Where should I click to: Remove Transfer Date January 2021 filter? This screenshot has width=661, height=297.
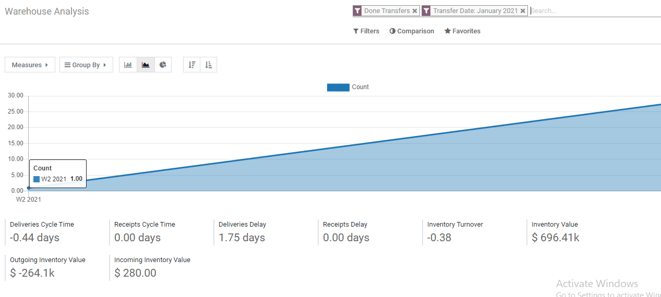[523, 10]
